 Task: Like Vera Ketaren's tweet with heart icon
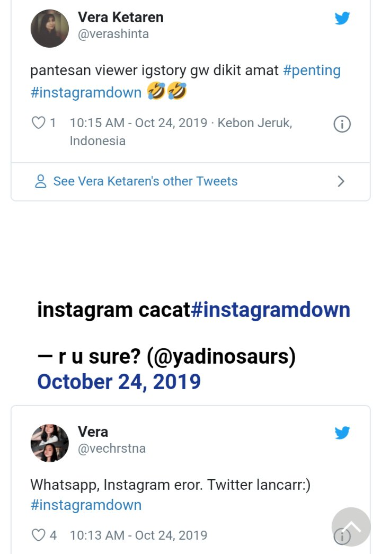(39, 123)
